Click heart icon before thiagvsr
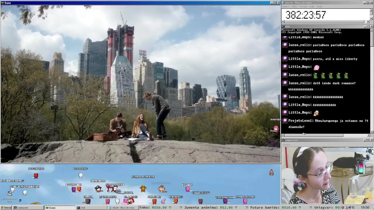Viewport: 374px width, 210px height. (x=311, y=208)
